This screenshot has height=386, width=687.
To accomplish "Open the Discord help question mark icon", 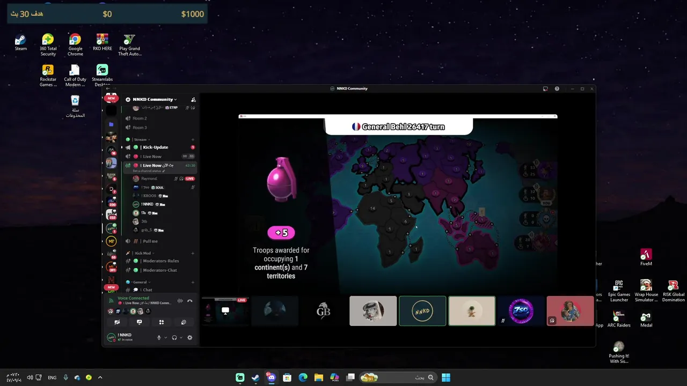I will point(557,88).
